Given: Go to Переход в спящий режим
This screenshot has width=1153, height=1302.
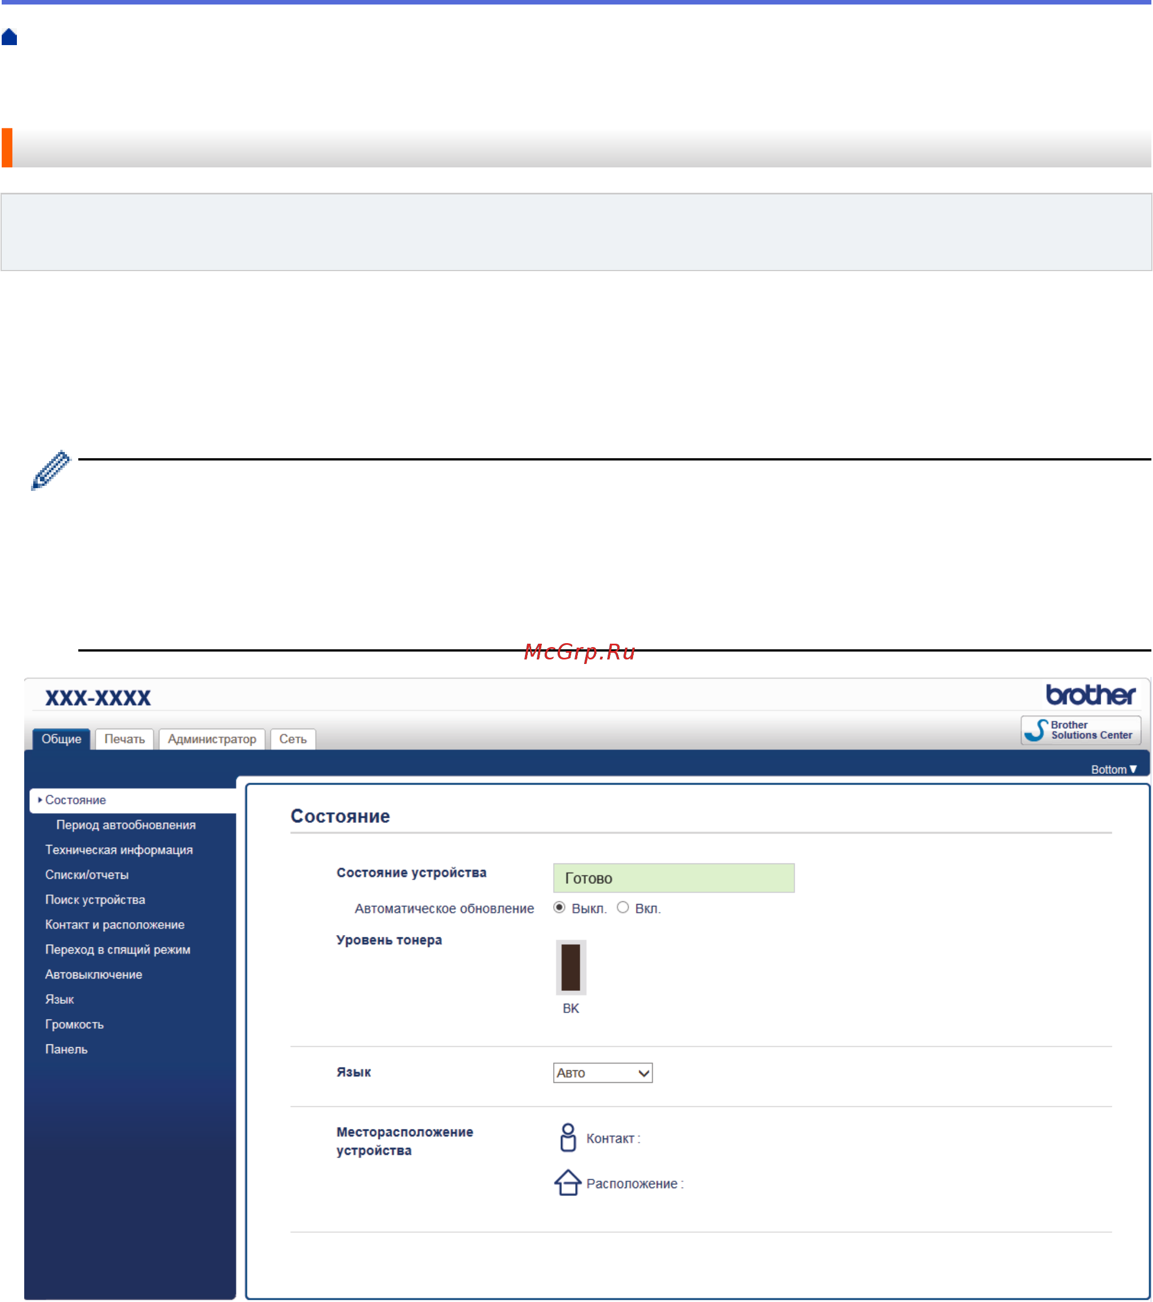Looking at the screenshot, I should click(x=118, y=950).
